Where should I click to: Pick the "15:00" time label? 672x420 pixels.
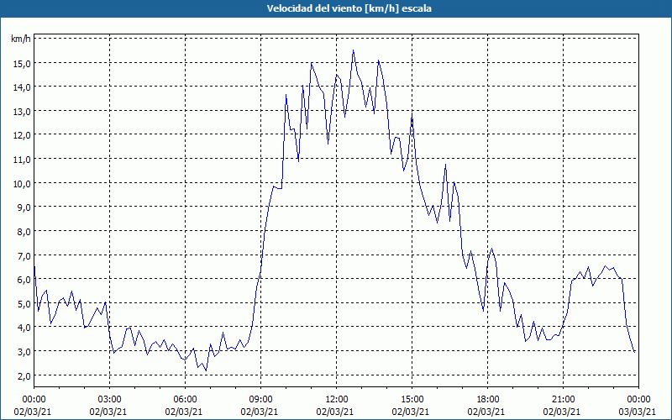412,400
